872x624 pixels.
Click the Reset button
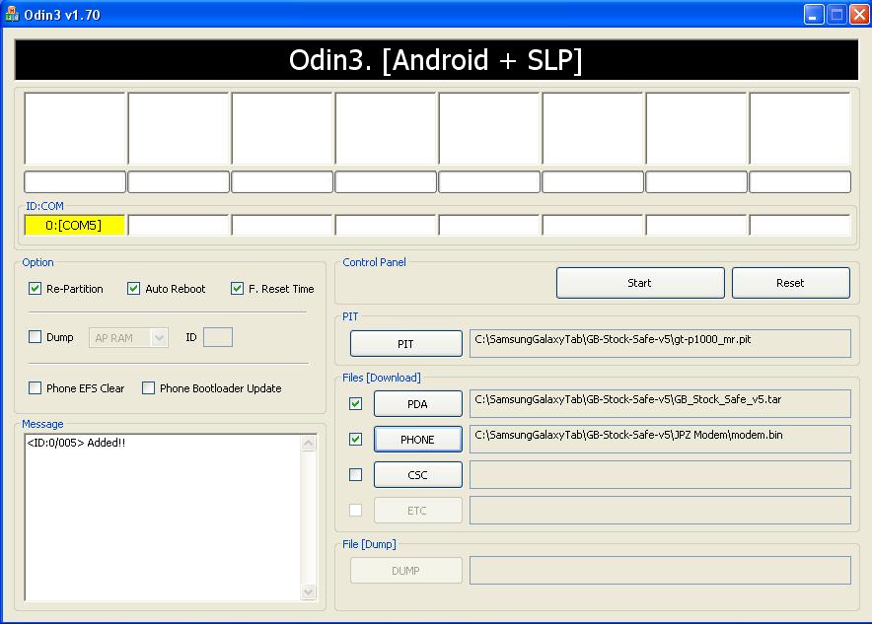click(791, 283)
